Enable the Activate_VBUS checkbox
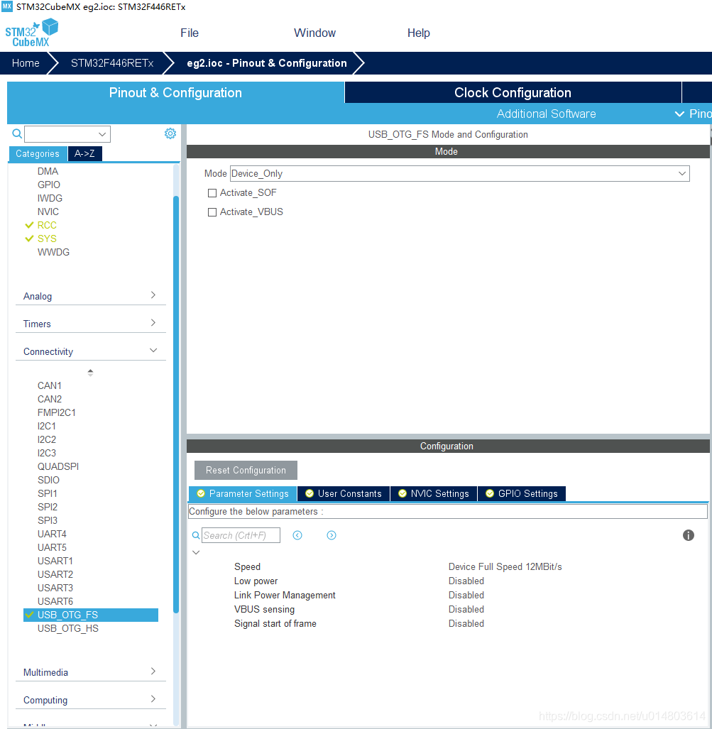The width and height of the screenshot is (712, 729). pos(212,212)
